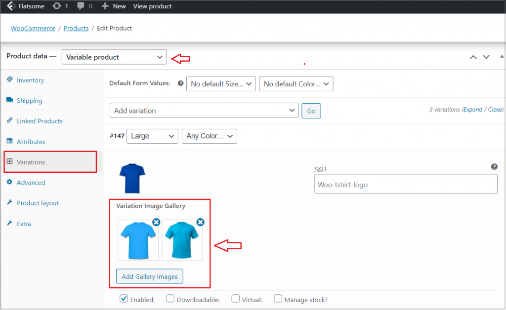
Task: Click the plus New icon
Action: click(105, 6)
